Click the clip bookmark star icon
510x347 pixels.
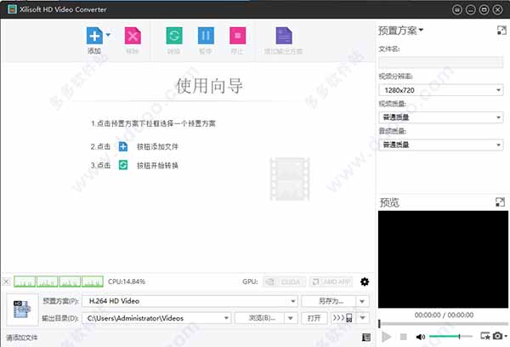485,336
